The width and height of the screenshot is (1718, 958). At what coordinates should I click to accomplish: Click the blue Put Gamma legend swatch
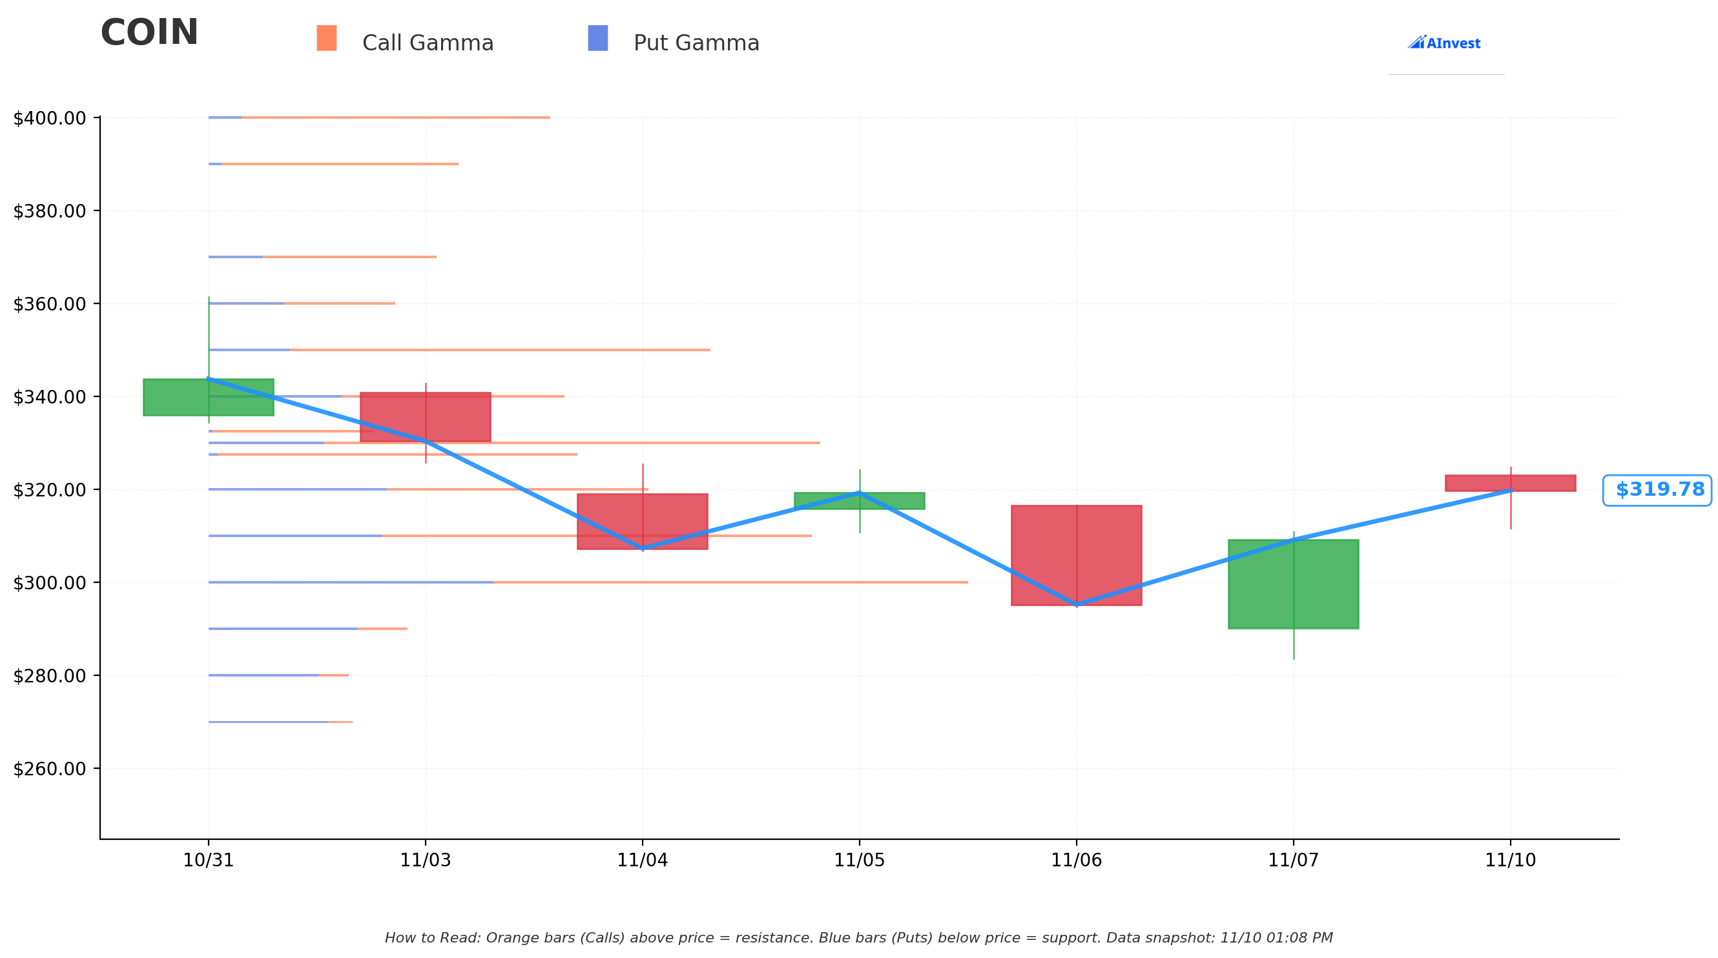pyautogui.click(x=597, y=38)
